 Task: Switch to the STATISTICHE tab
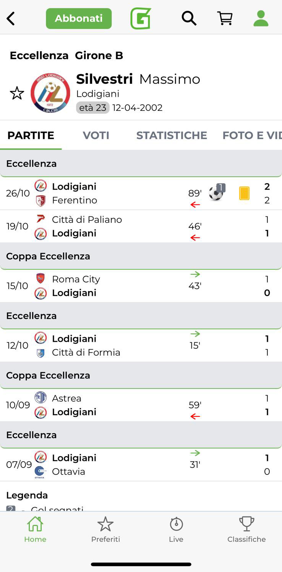[172, 135]
